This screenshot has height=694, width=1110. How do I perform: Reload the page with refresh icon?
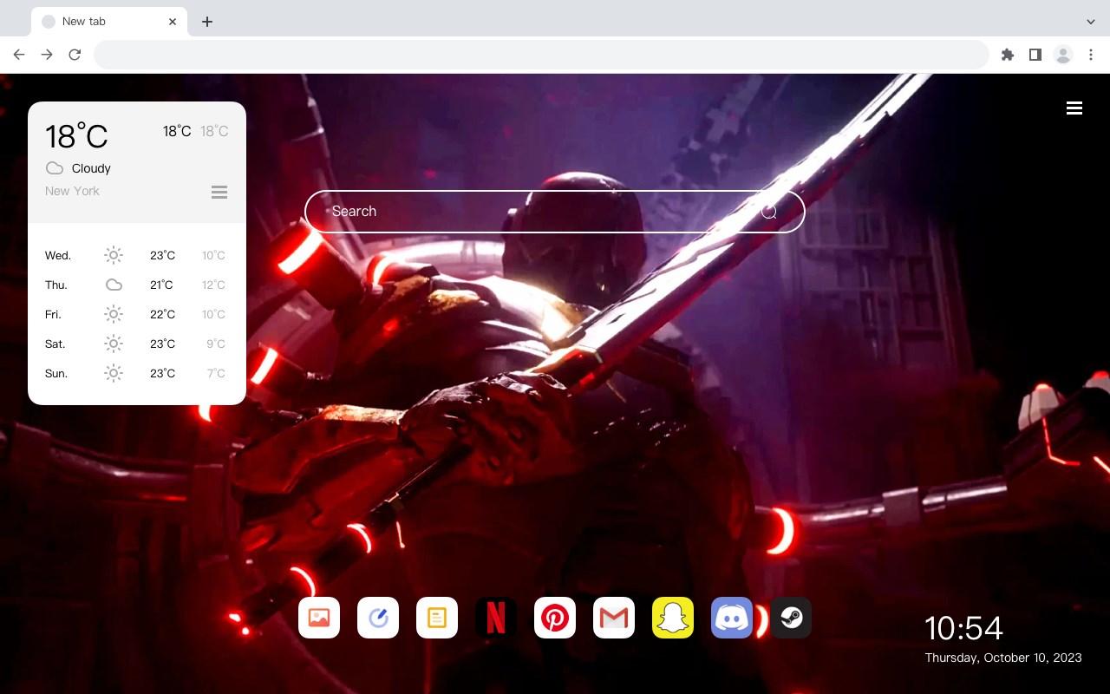pos(75,55)
